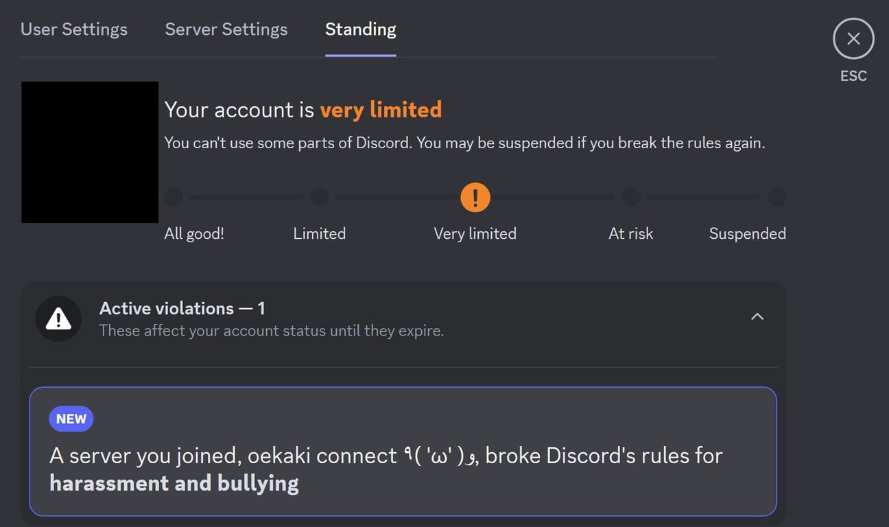Click the orange exclamation status icon
This screenshot has width=889, height=527.
pyautogui.click(x=475, y=198)
